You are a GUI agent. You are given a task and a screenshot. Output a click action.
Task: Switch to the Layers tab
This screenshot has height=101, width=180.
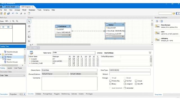click(10, 68)
